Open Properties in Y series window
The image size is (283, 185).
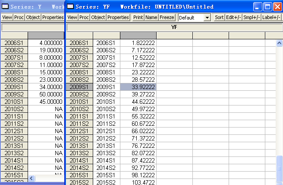53,17
